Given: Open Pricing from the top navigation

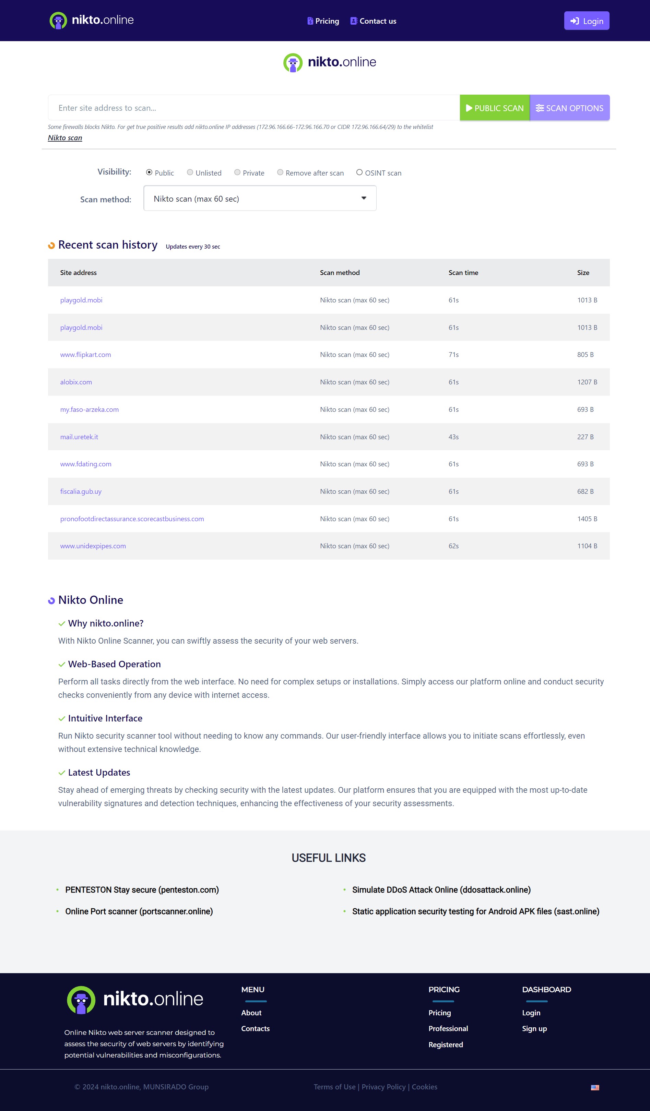Looking at the screenshot, I should pos(323,21).
